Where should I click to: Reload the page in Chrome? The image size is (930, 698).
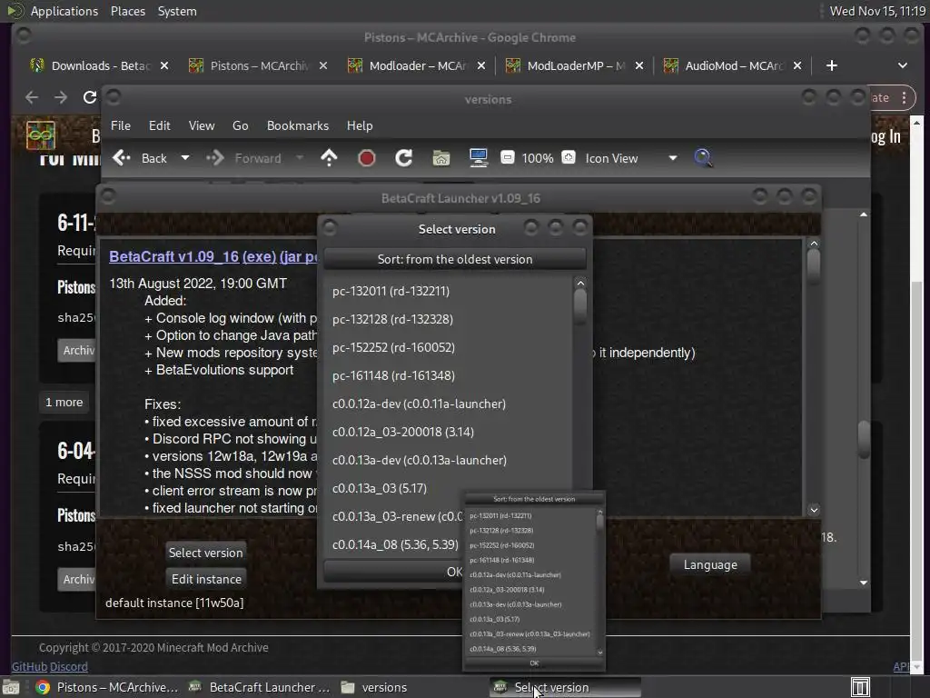(x=90, y=97)
